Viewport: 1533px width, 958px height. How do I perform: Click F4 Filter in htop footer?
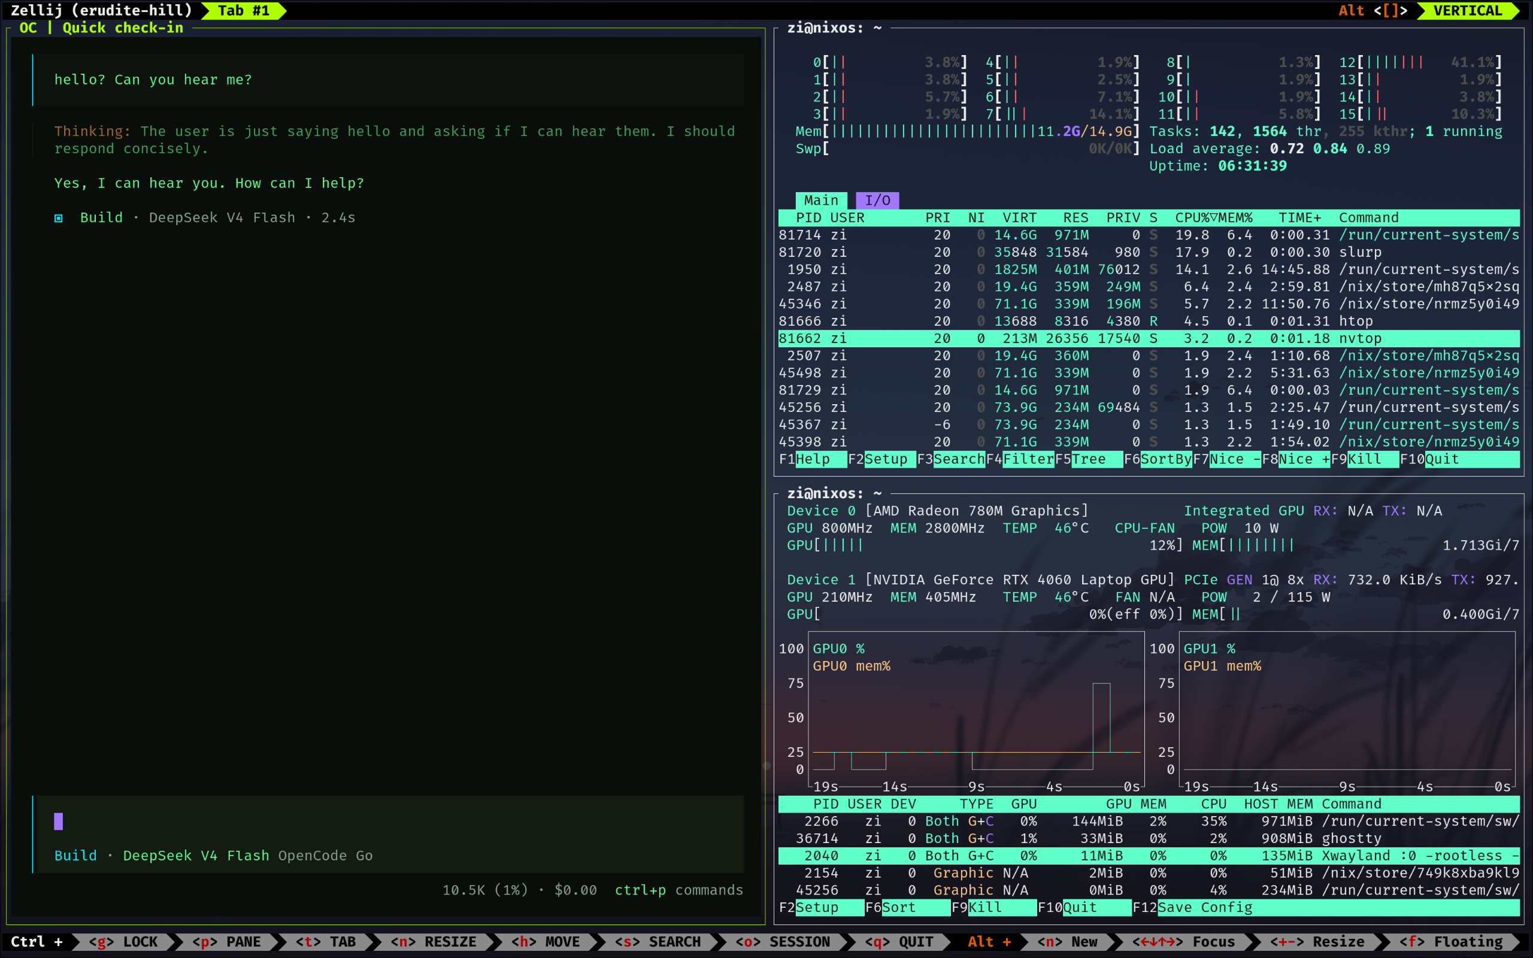click(x=1020, y=459)
